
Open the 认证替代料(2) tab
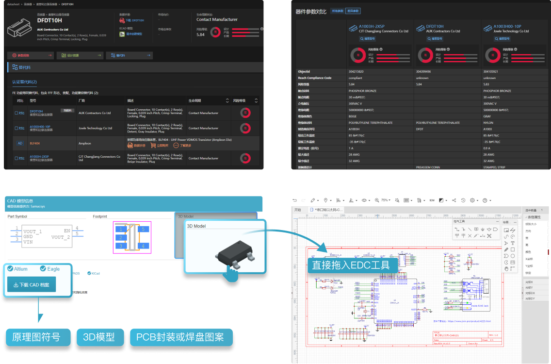pos(25,82)
